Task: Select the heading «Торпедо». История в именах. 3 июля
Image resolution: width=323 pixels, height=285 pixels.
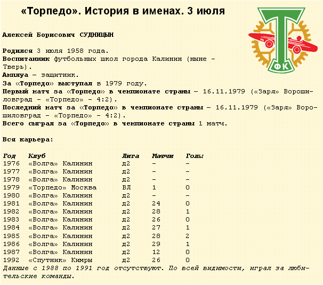Action: click(123, 11)
